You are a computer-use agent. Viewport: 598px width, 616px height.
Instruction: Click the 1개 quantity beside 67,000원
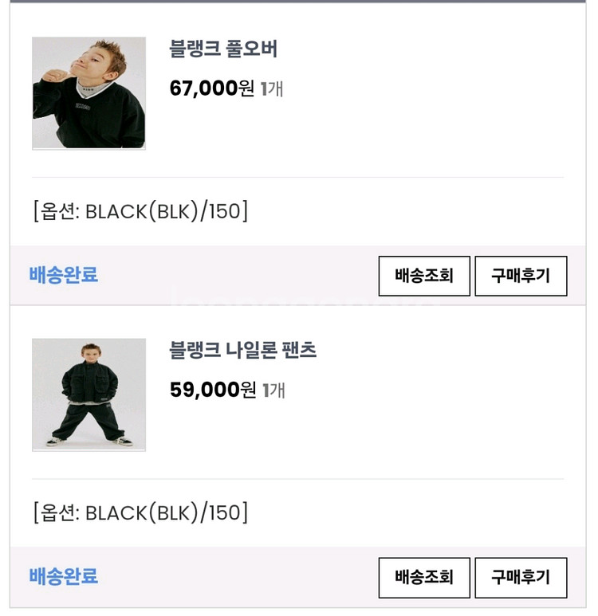tap(272, 88)
